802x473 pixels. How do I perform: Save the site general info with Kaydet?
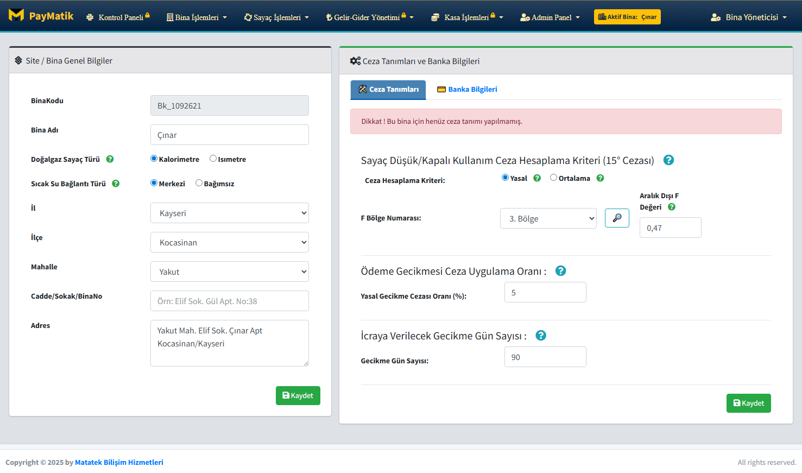298,395
